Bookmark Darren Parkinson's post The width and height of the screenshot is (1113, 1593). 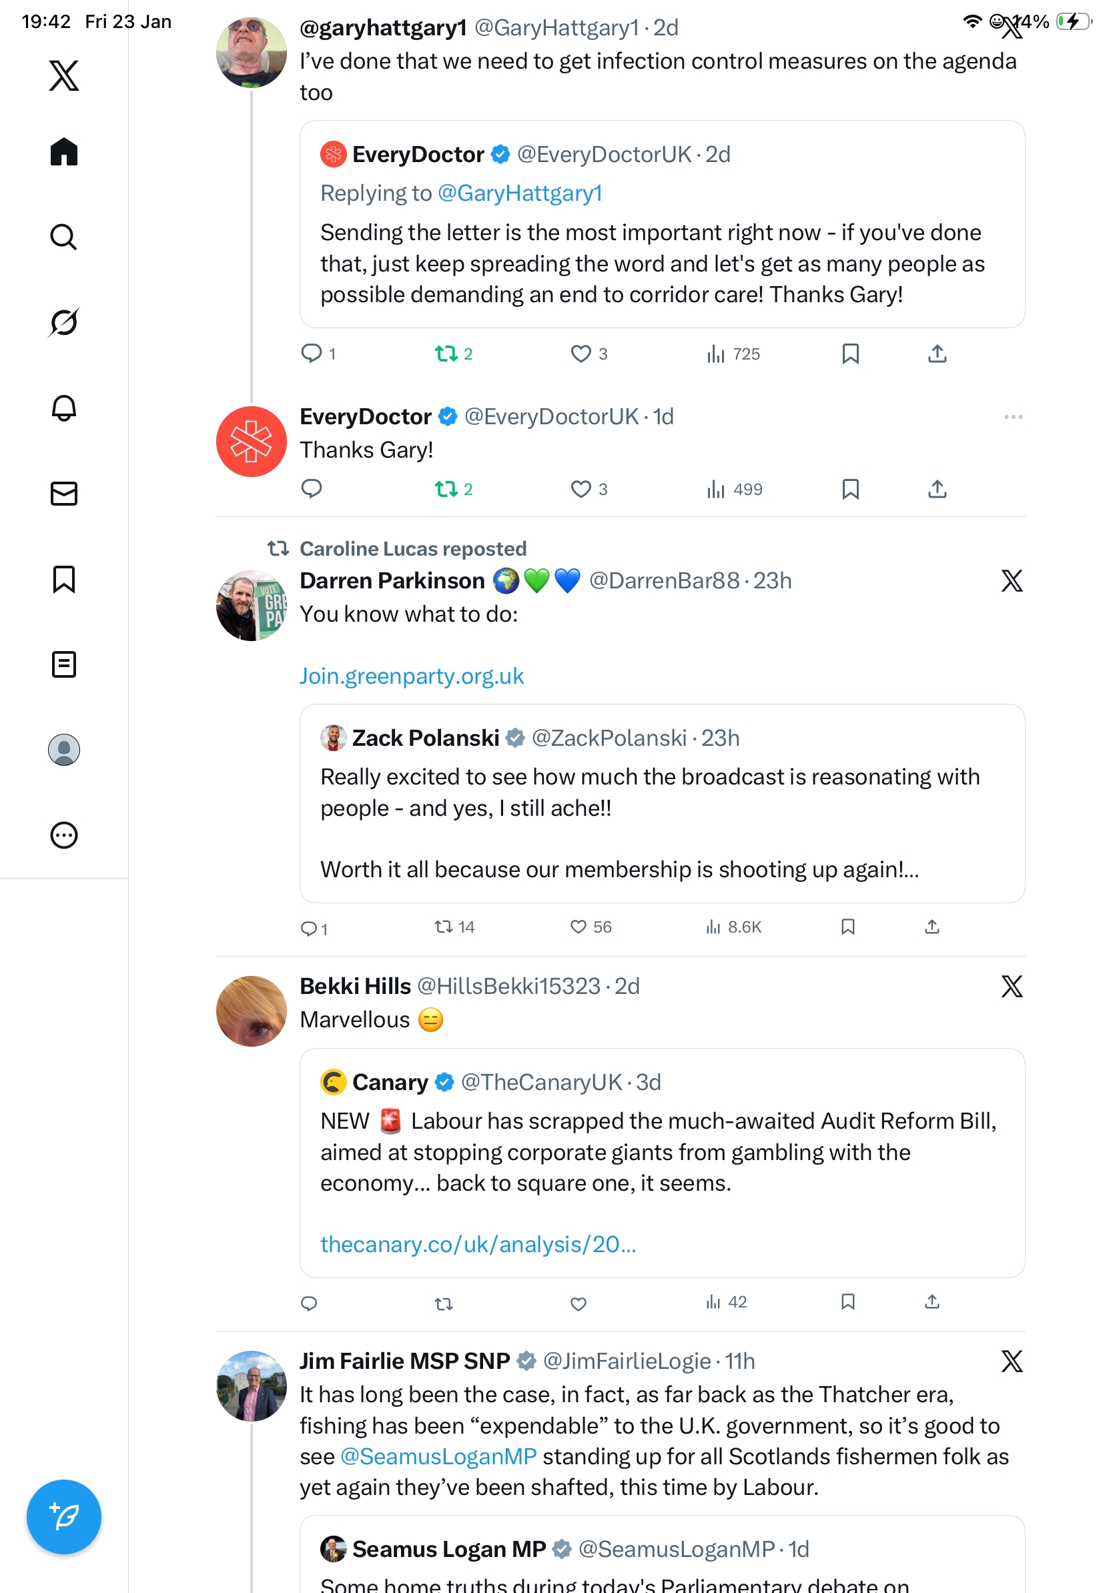tap(847, 927)
